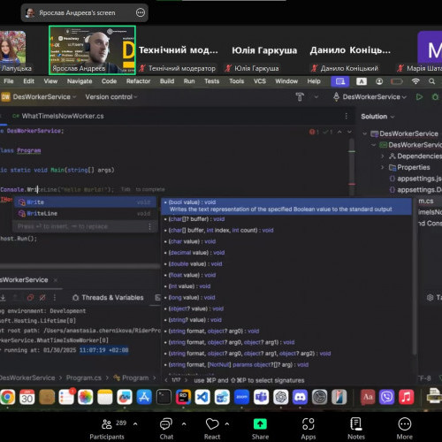Open the Tests menu
The width and height of the screenshot is (442, 442).
pos(212,81)
